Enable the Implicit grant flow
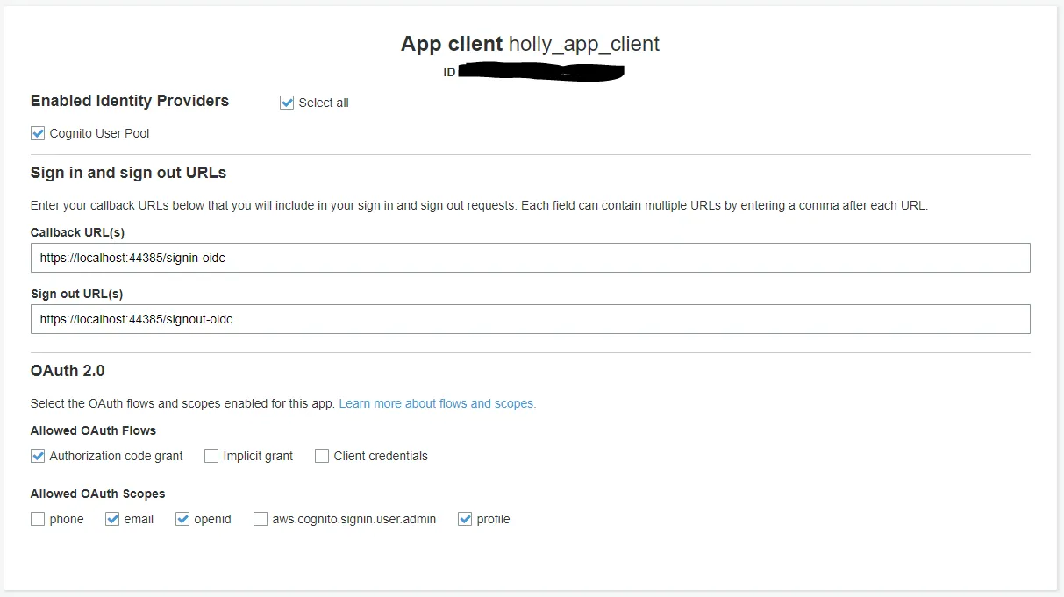 (x=211, y=456)
